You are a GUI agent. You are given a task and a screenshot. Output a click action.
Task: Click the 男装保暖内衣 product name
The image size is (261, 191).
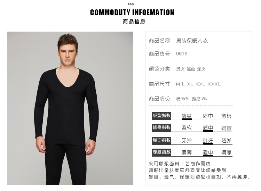[x=192, y=41]
